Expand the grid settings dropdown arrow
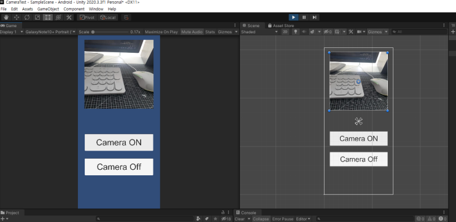Screen dimensions: 456x222 tap(344, 32)
